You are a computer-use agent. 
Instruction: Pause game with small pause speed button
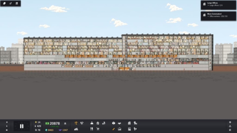pos(7,122)
